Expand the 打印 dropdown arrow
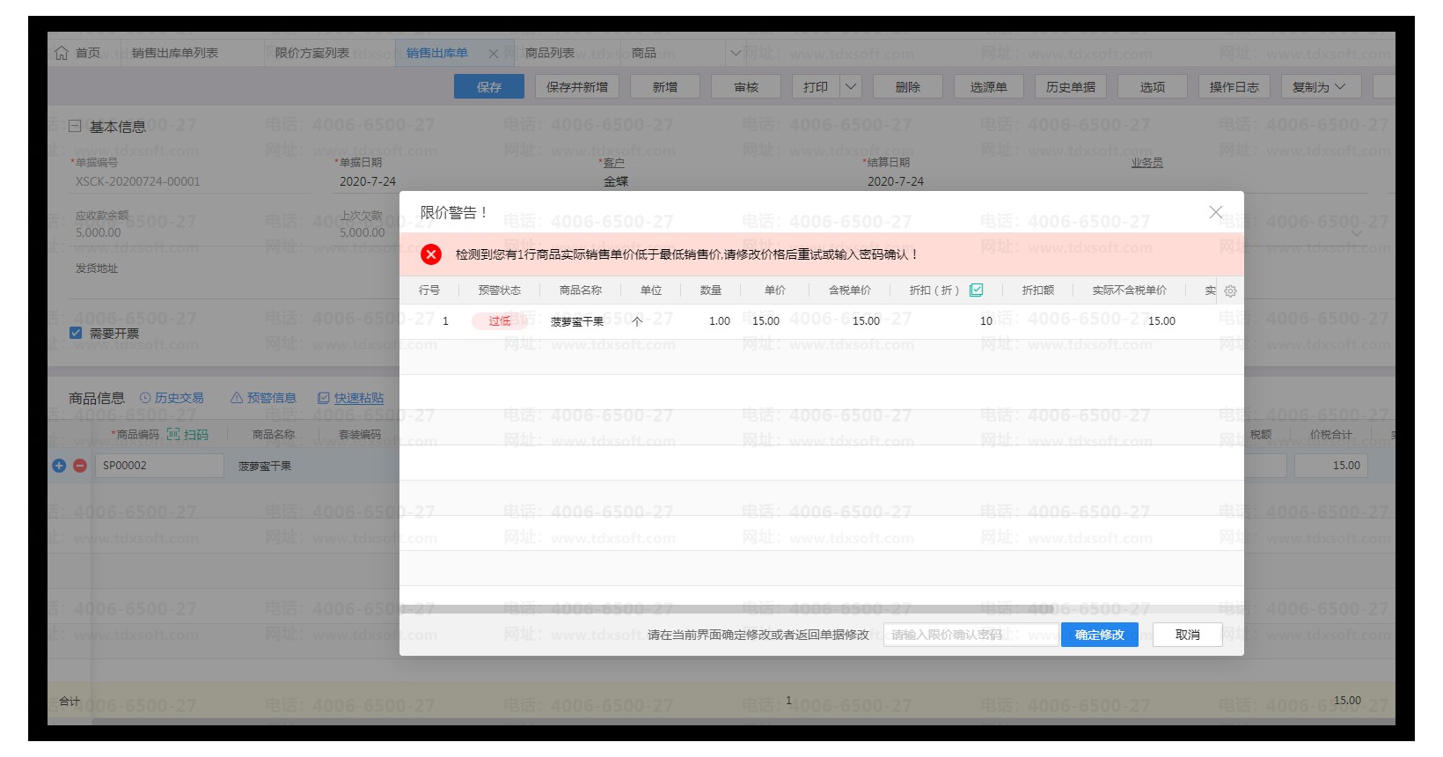This screenshot has height=757, width=1443. [851, 86]
